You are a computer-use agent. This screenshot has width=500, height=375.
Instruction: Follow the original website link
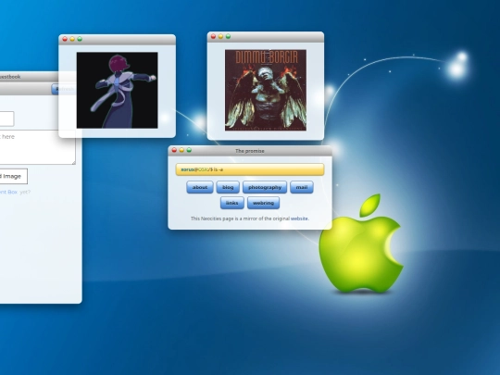299,219
